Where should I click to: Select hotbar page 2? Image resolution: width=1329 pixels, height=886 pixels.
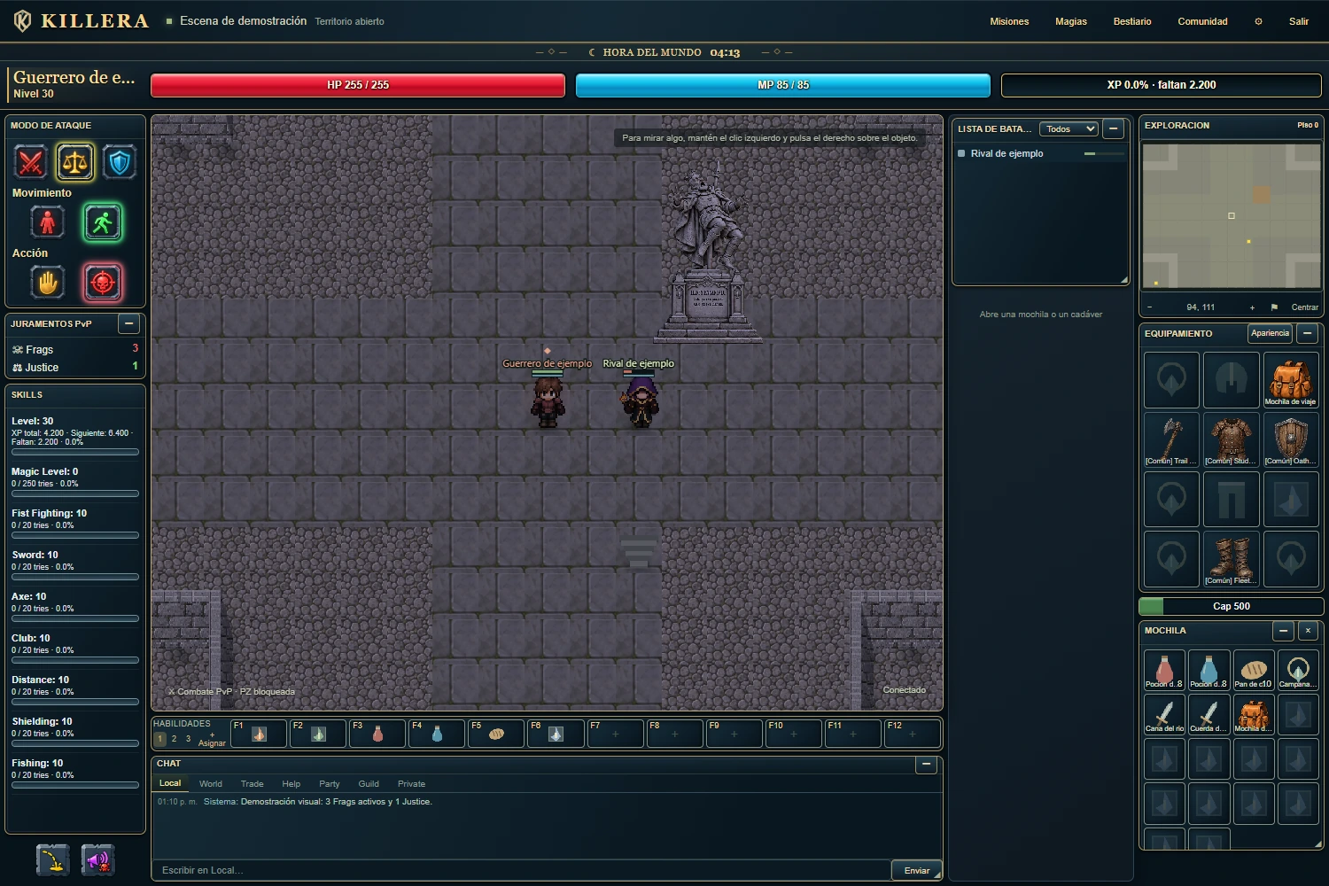[x=174, y=739]
